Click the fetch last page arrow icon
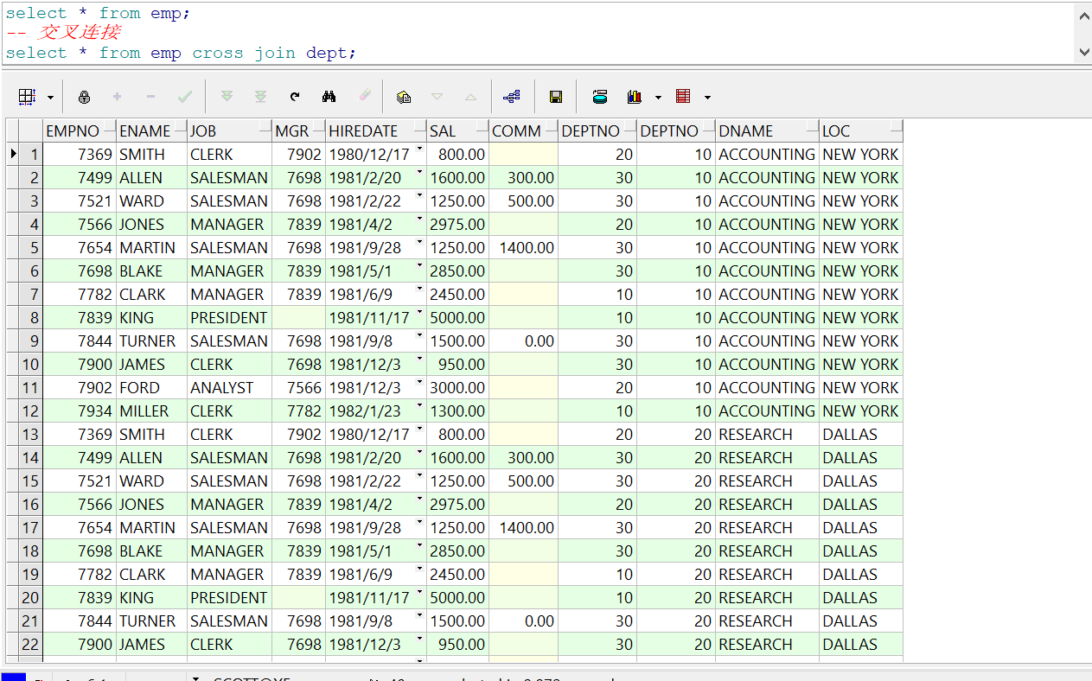The image size is (1092, 681). pos(260,97)
